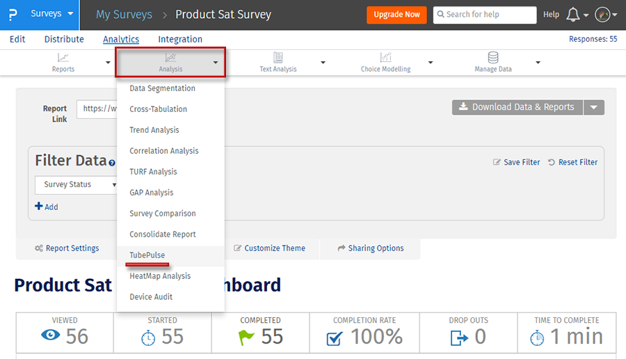Click the Reset Filter link
Viewport: 626px width, 359px height.
coord(572,162)
